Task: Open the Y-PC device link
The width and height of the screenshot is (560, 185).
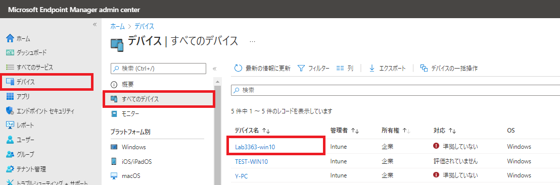Action: point(242,175)
